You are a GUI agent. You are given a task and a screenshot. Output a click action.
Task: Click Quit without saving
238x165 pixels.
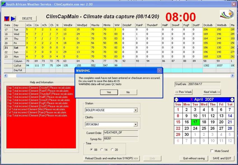tap(194, 158)
